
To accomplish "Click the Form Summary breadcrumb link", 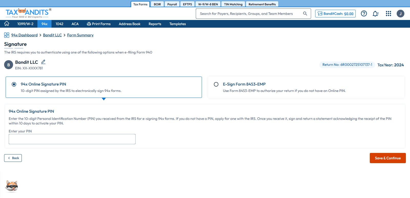I will (x=80, y=35).
